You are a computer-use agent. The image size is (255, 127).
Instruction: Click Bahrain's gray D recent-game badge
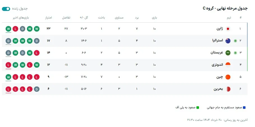click(x=37, y=89)
